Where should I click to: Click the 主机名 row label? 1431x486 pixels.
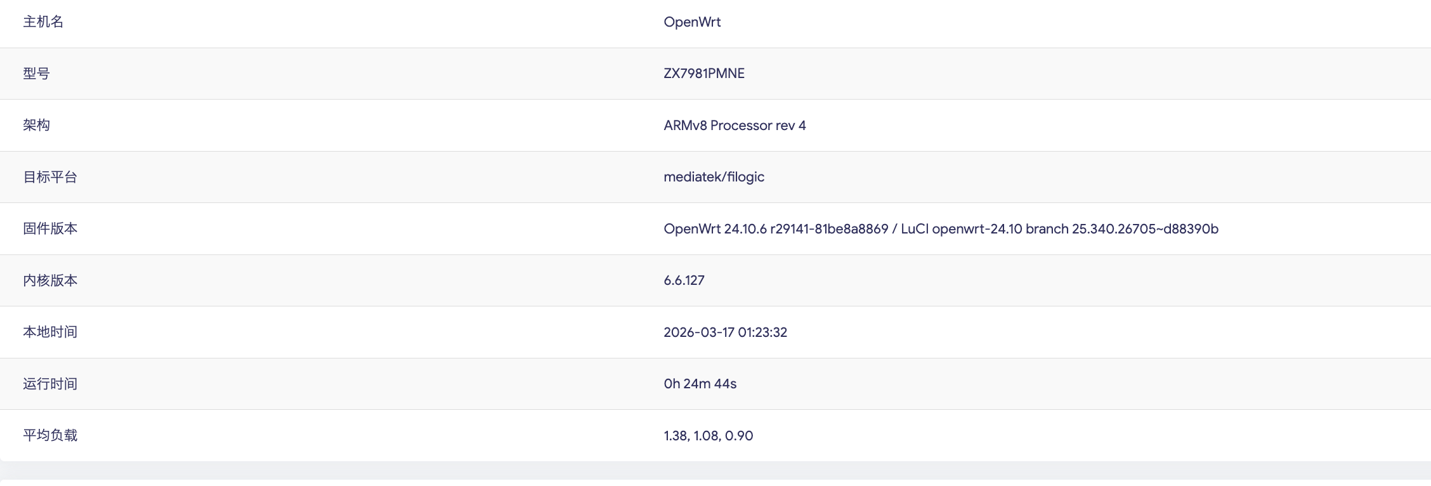43,22
